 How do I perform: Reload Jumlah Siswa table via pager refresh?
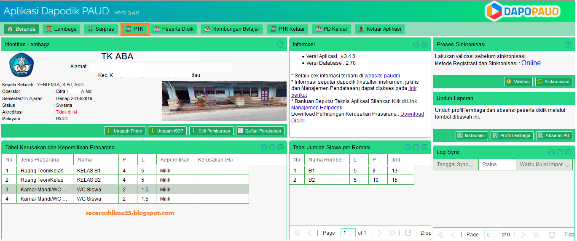408,233
